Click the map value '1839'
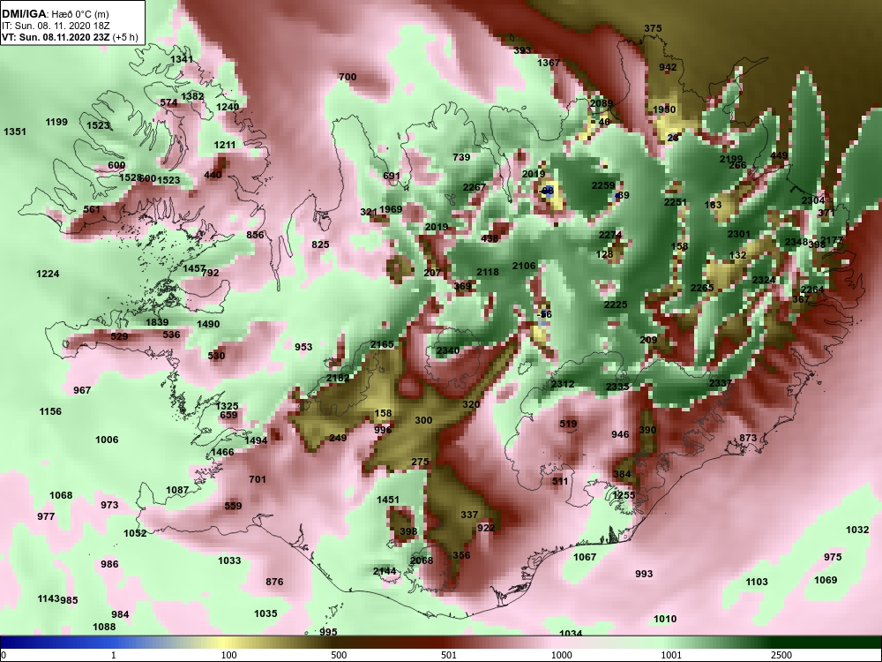882x662 pixels. (x=157, y=322)
